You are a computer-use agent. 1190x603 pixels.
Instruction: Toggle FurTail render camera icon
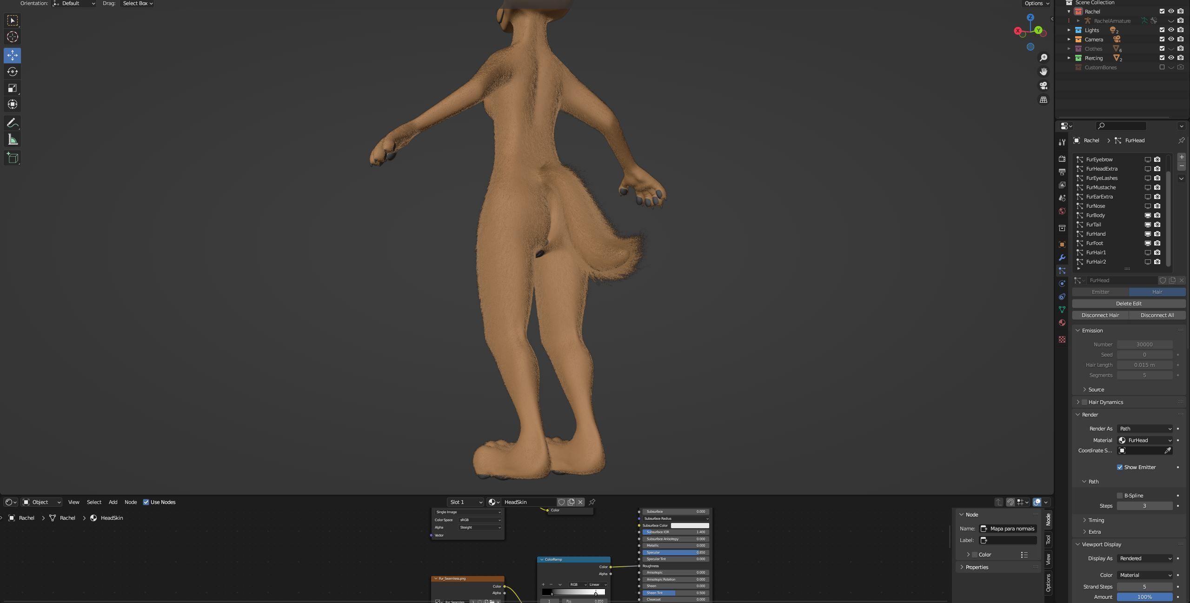tap(1157, 225)
